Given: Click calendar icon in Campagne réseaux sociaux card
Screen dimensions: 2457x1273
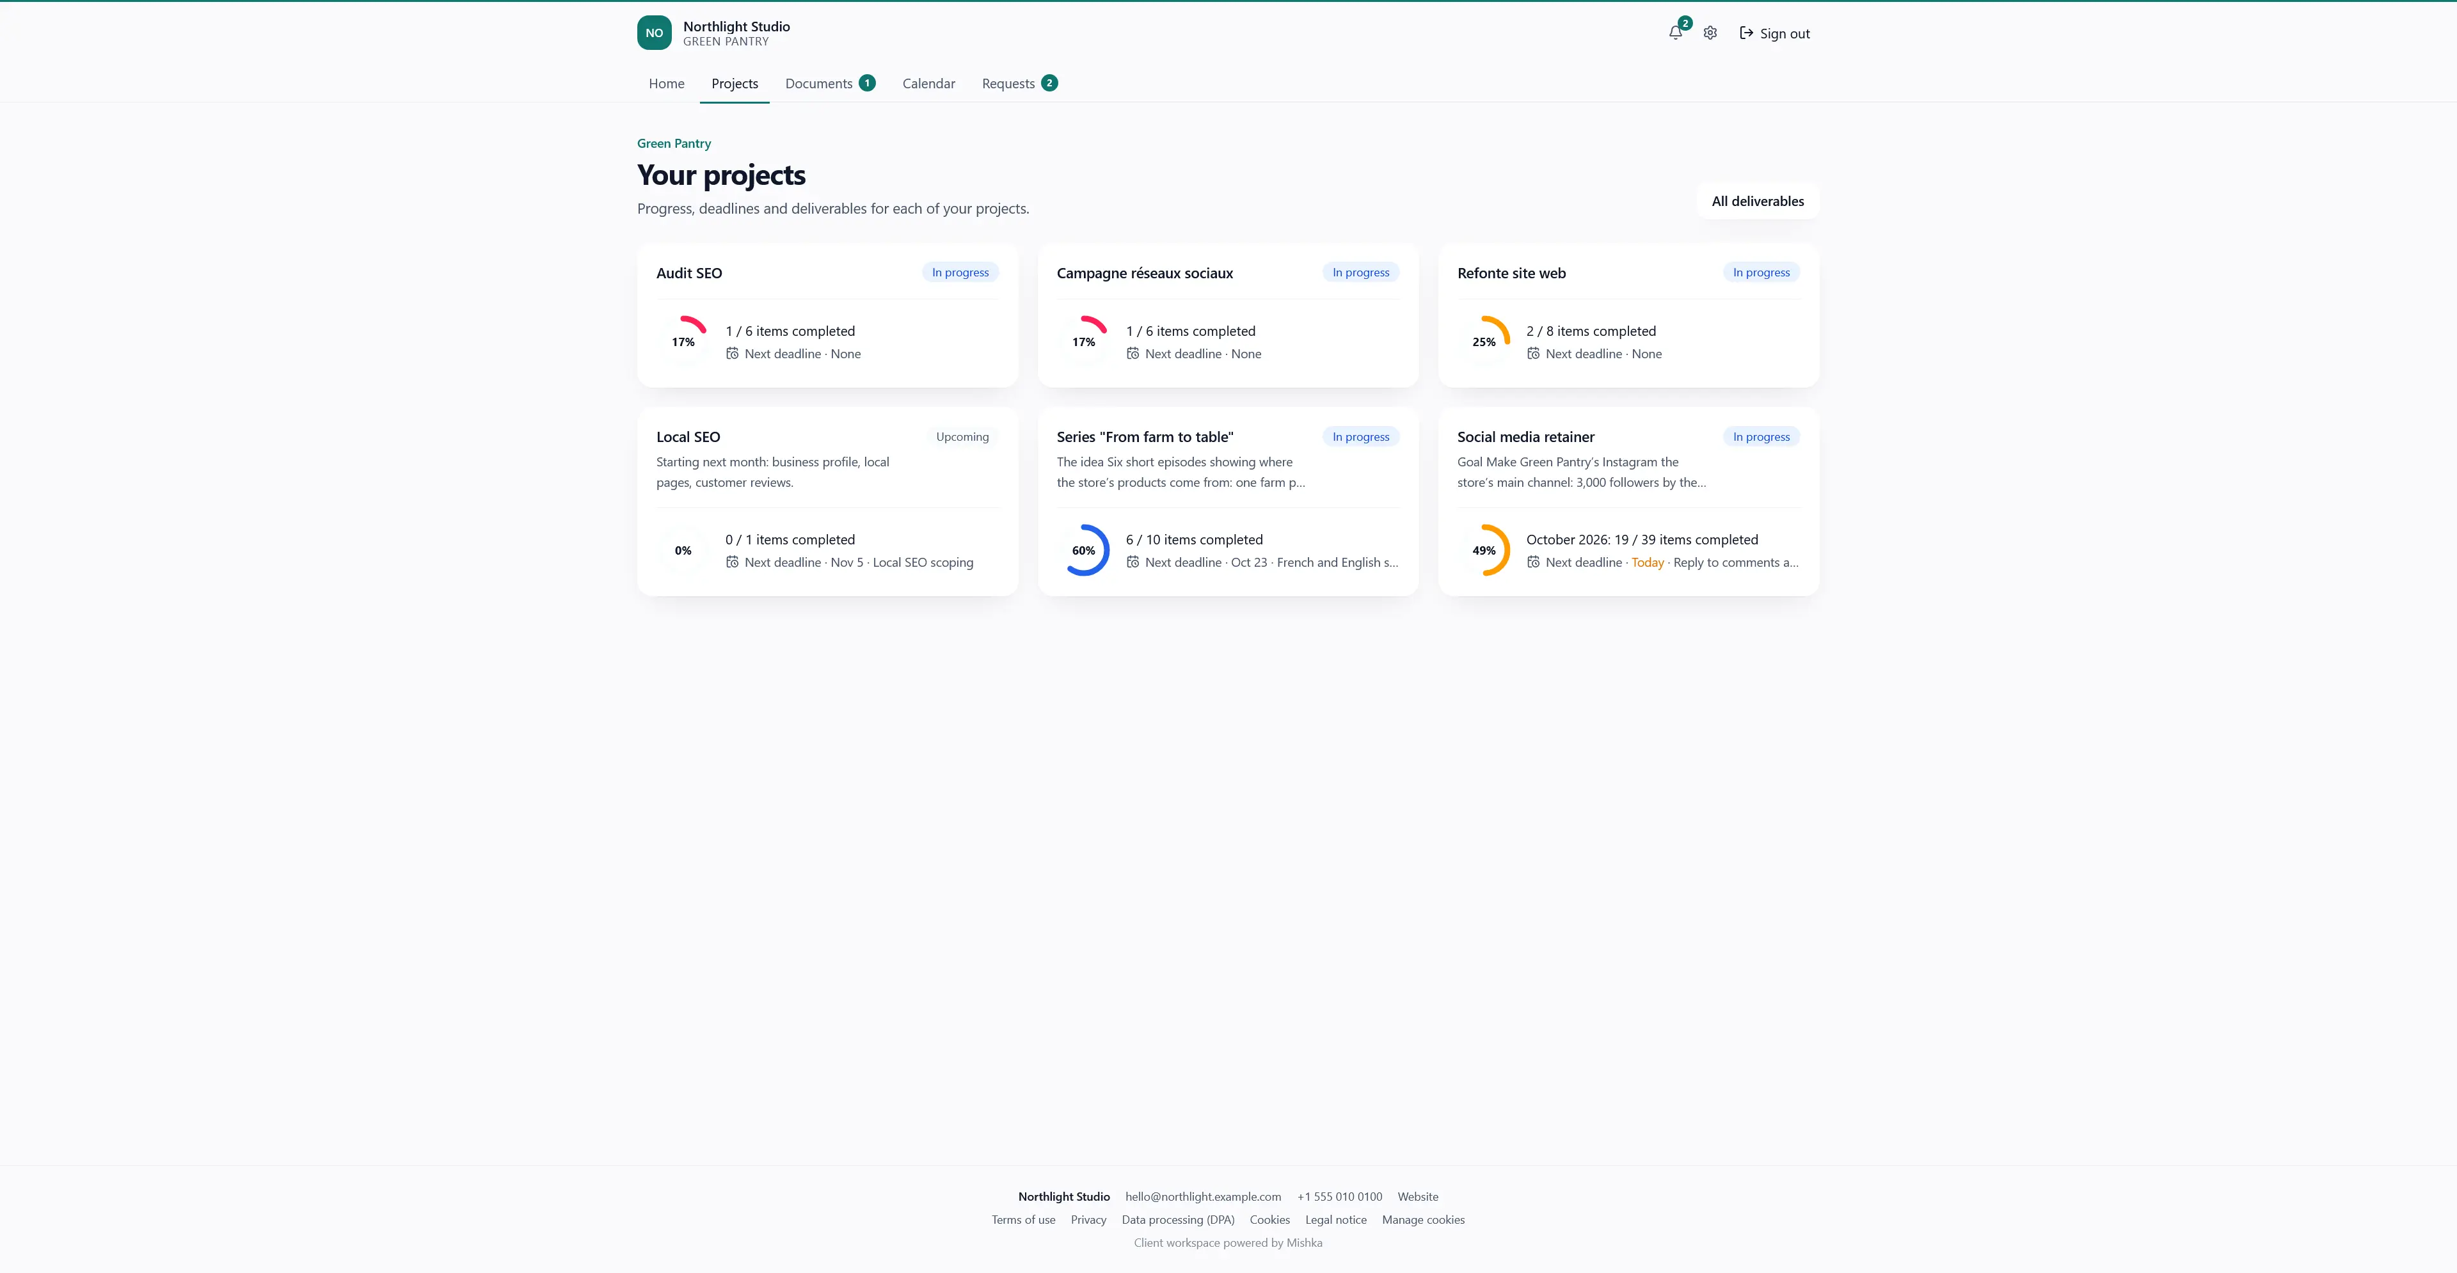Looking at the screenshot, I should coord(1133,354).
